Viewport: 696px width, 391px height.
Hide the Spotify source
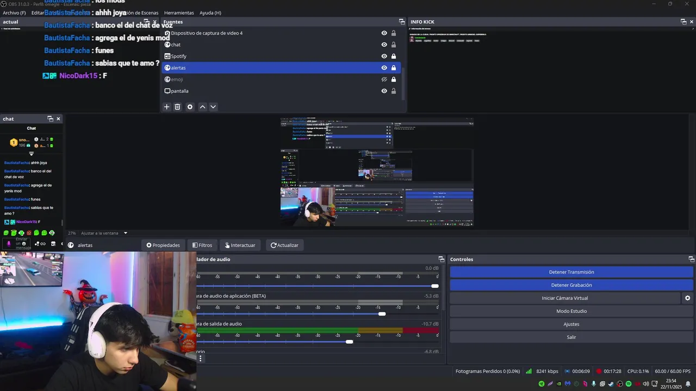(x=384, y=56)
